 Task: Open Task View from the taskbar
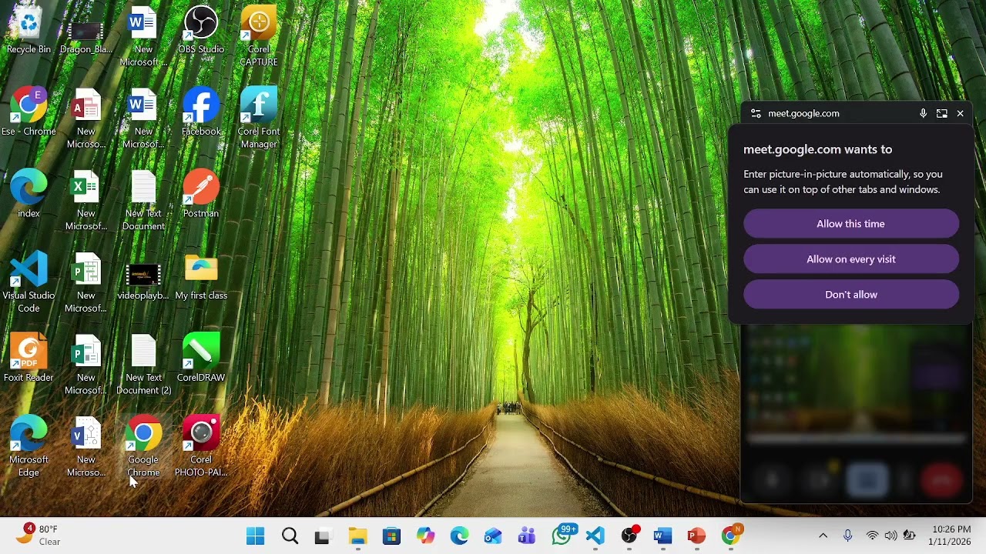coord(322,536)
